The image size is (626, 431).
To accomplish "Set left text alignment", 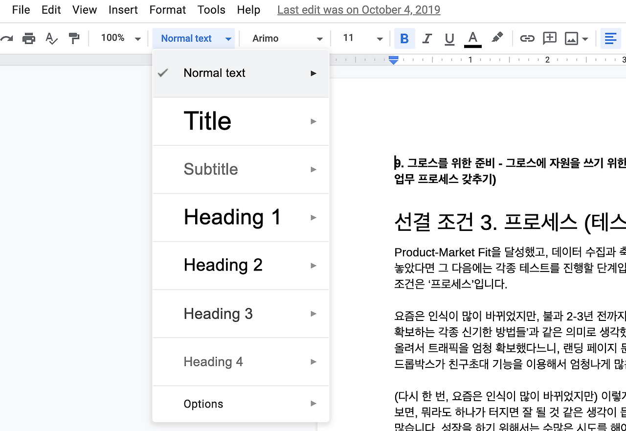I will pos(610,38).
